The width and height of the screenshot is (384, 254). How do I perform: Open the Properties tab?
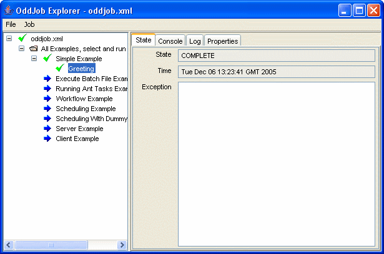click(222, 41)
